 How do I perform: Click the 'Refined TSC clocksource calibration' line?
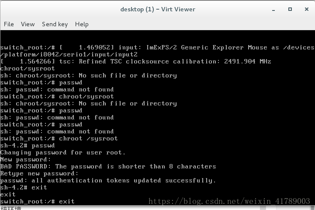[135, 61]
